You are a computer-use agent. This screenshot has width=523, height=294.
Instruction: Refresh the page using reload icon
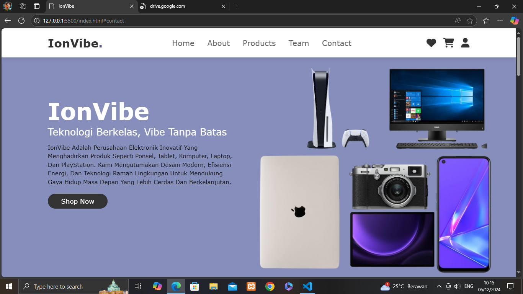pyautogui.click(x=21, y=21)
